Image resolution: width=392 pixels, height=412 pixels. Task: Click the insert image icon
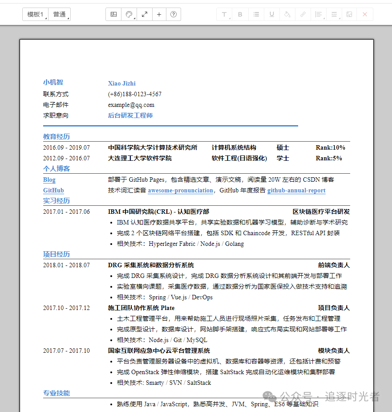tap(349, 14)
